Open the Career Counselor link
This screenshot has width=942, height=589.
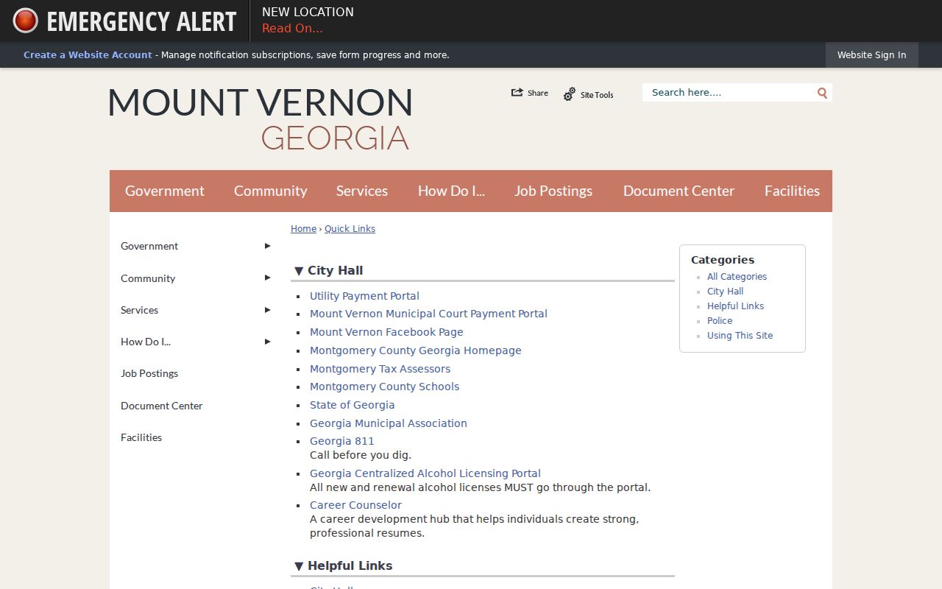coord(355,505)
